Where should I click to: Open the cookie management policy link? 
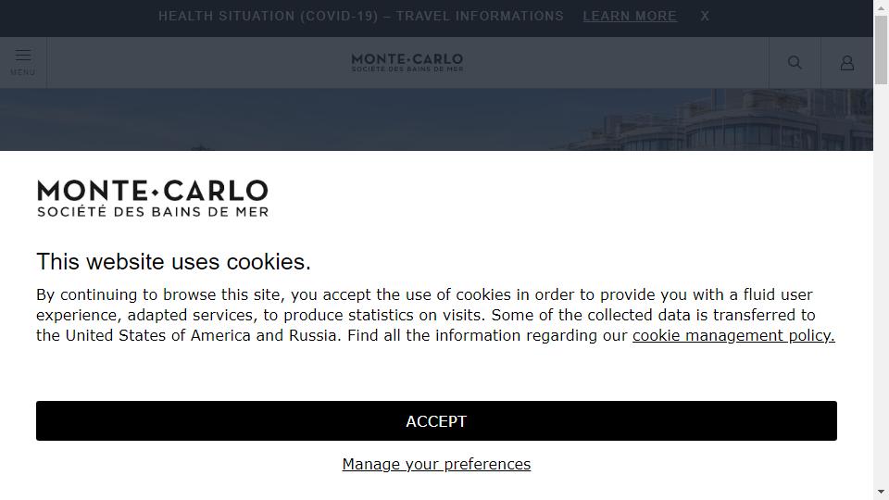click(x=733, y=335)
